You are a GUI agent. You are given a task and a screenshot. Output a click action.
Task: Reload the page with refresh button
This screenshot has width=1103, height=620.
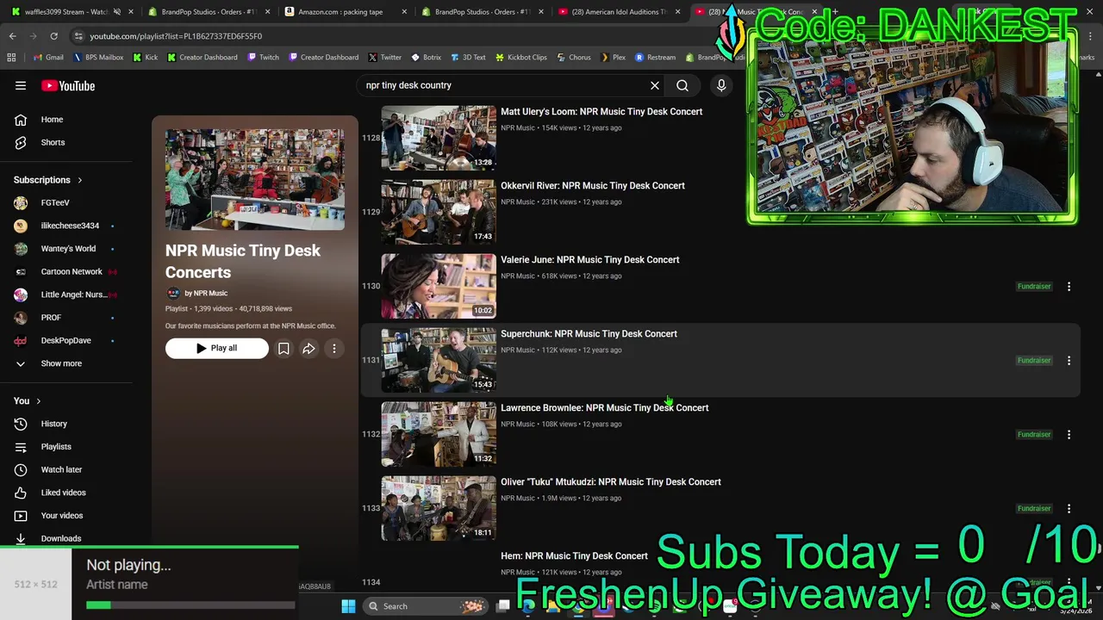point(53,36)
